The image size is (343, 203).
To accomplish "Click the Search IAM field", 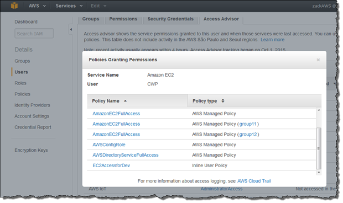I will [34, 33].
